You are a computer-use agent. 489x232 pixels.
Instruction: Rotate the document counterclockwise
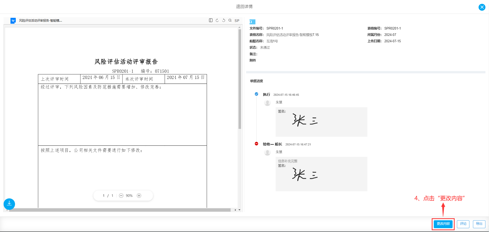pyautogui.click(x=223, y=20)
